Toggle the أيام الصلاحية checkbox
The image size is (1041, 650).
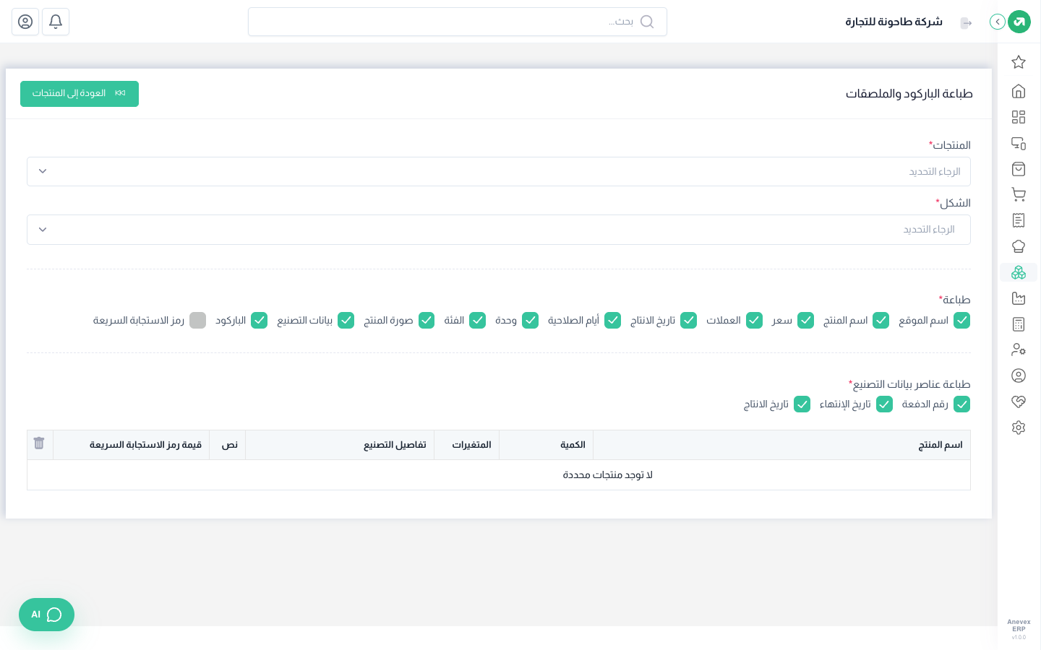613,320
